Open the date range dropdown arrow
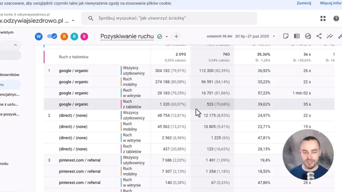The width and height of the screenshot is (342, 192). coord(274,36)
